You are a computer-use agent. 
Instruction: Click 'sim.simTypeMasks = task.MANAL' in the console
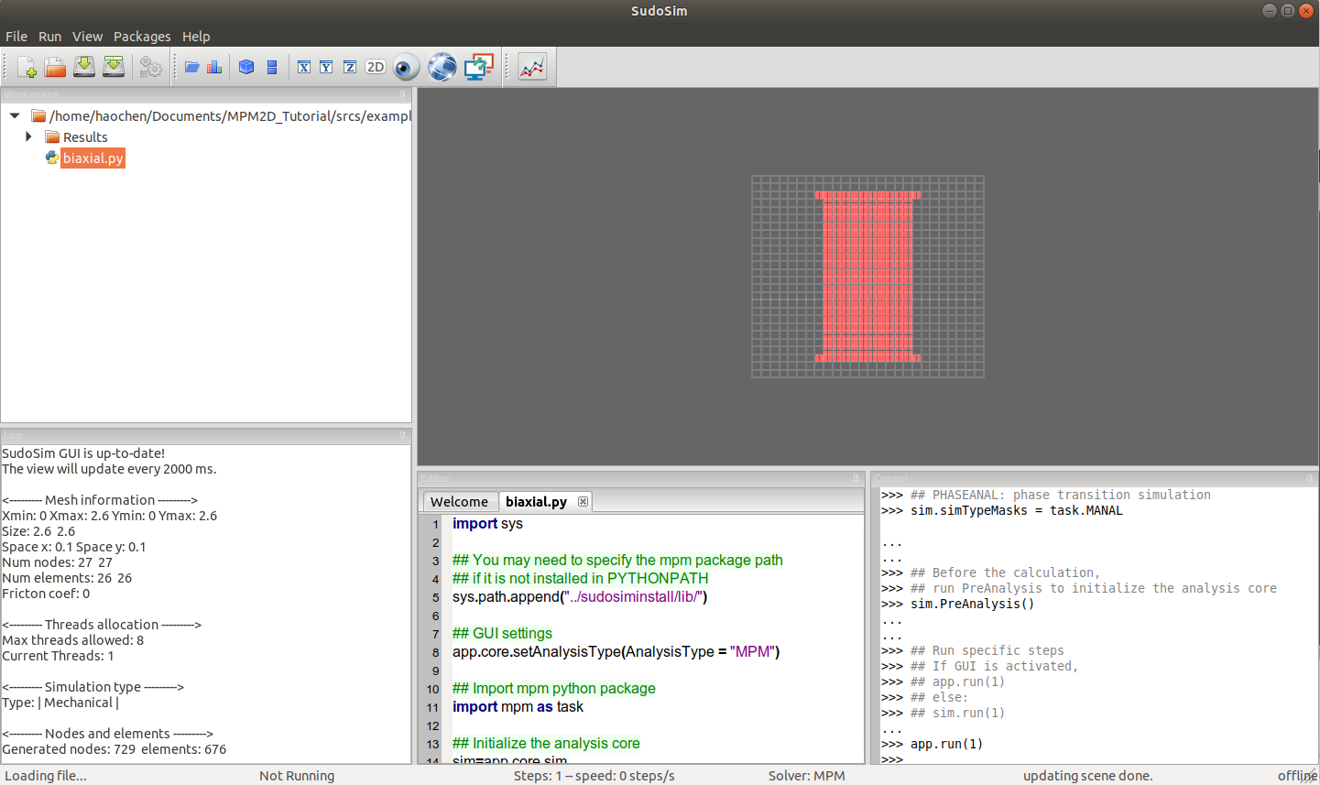[1016, 510]
